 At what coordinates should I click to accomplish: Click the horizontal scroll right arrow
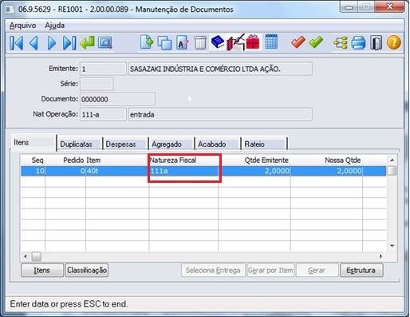pos(380,256)
